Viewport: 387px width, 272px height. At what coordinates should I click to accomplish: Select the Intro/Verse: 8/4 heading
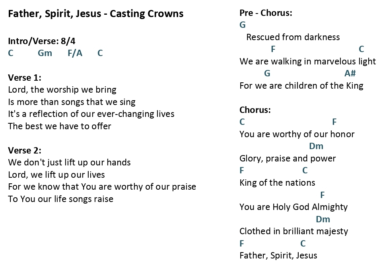click(42, 41)
